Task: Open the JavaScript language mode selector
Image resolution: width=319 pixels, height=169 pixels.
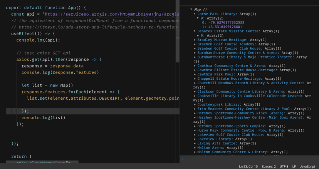Action: (307, 166)
